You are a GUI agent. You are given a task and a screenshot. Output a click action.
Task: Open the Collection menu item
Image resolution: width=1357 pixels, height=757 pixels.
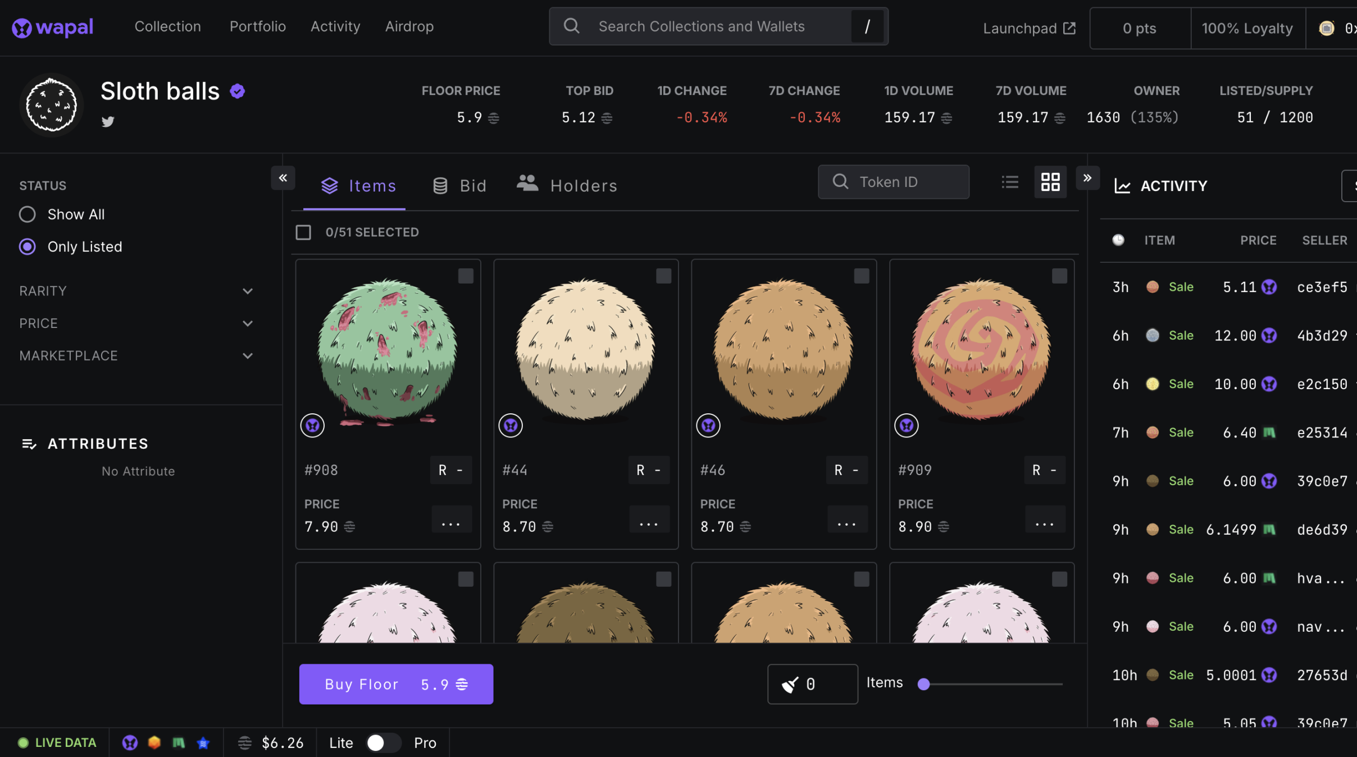(x=167, y=26)
